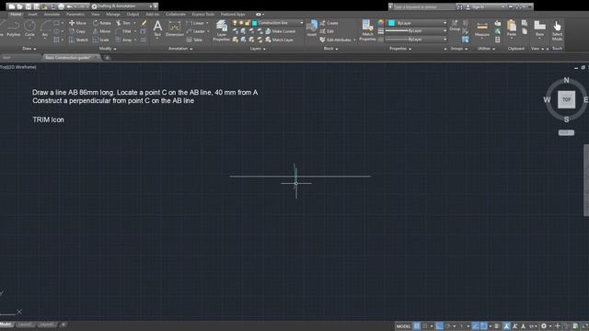Click the Erase pencil icon
The width and height of the screenshot is (589, 331).
(144, 23)
